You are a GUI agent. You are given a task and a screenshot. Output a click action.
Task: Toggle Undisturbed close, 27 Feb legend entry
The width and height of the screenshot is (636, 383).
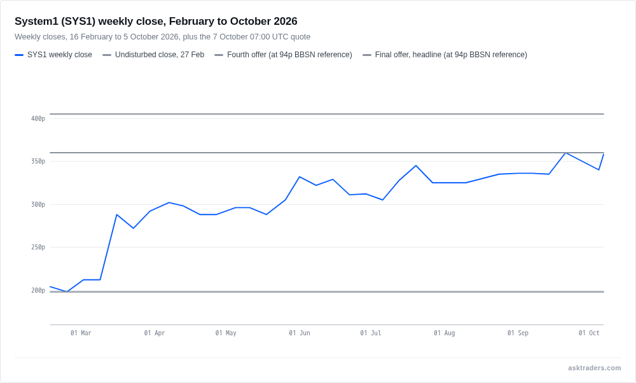(153, 55)
